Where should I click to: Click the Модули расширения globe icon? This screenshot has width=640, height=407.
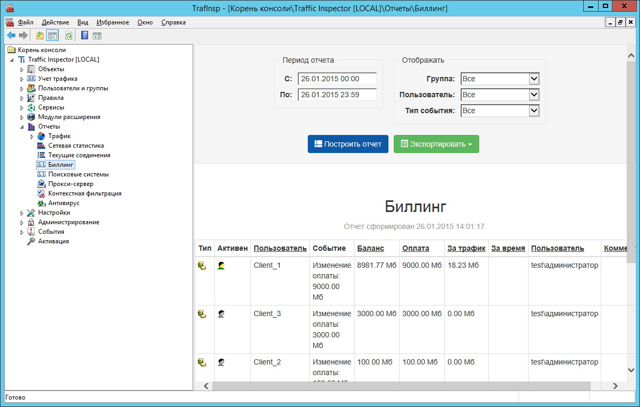[31, 117]
